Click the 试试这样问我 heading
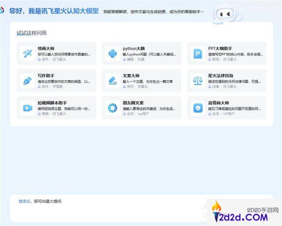 click(31, 33)
